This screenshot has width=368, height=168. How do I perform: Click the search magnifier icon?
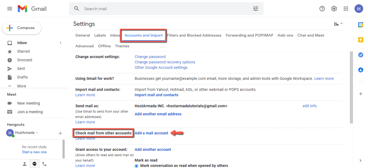point(77,9)
